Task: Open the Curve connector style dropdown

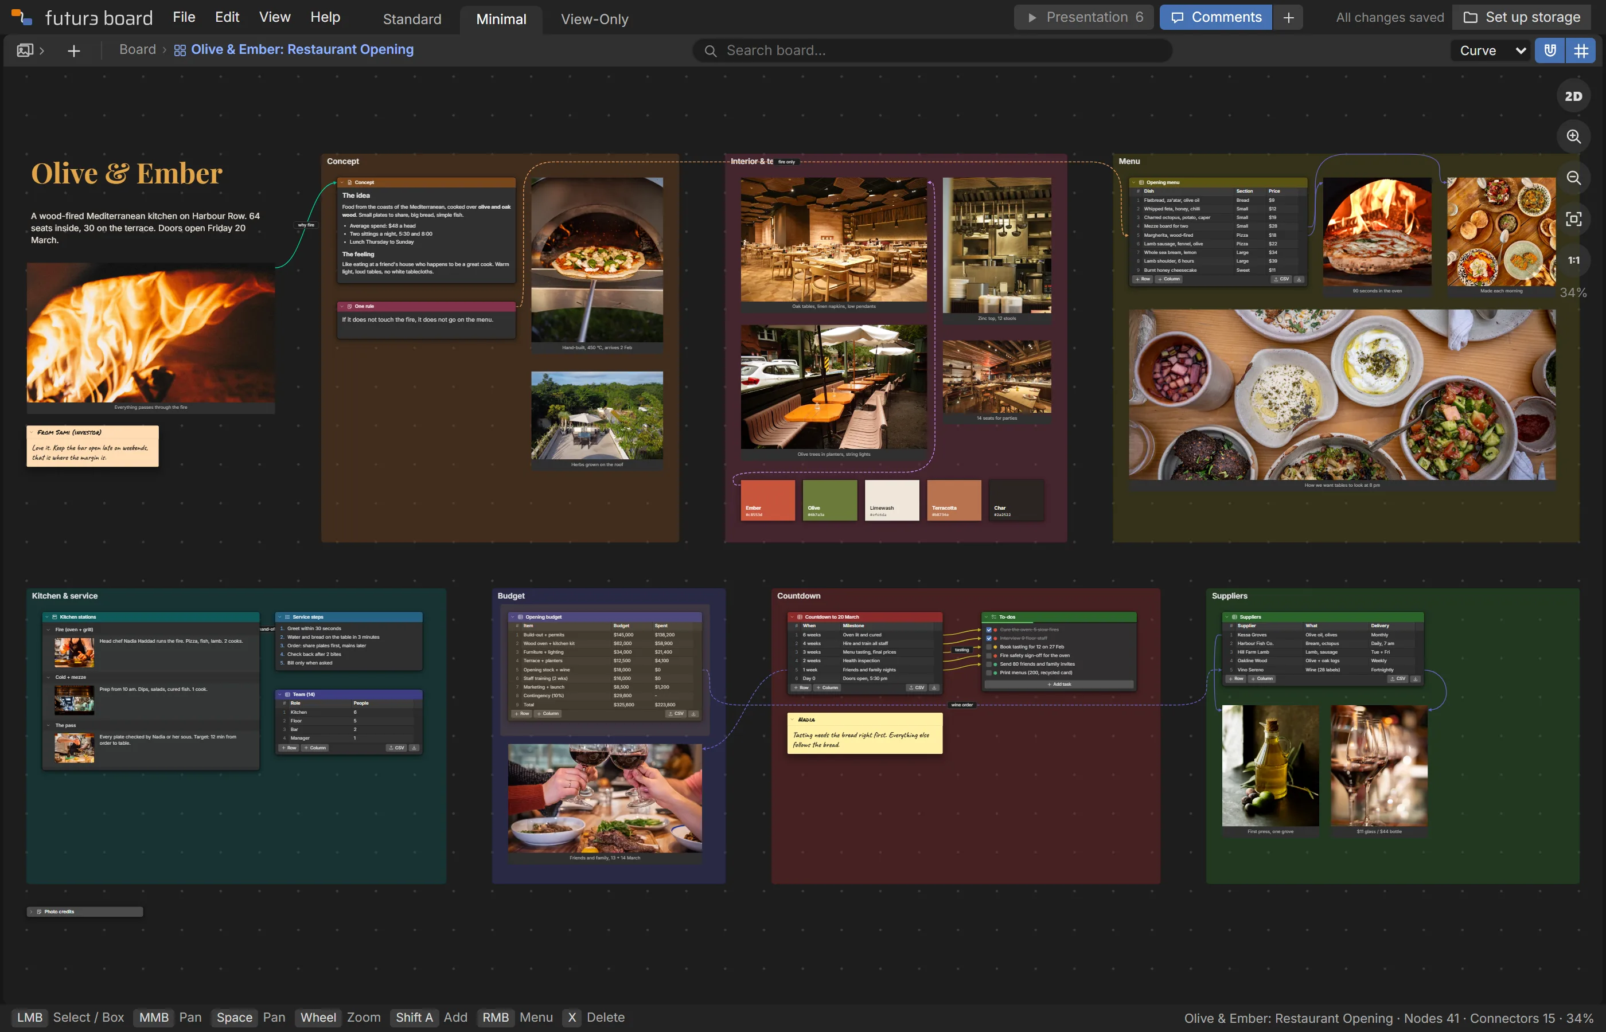Action: pos(1492,50)
